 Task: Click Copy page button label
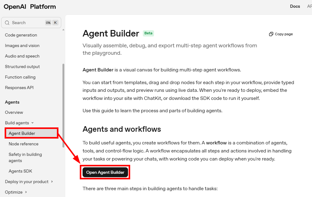click(284, 34)
